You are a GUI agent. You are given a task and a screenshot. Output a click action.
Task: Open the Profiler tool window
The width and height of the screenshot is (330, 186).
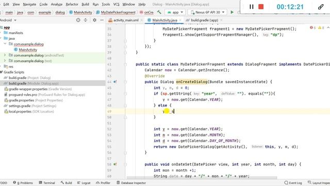(x=103, y=182)
